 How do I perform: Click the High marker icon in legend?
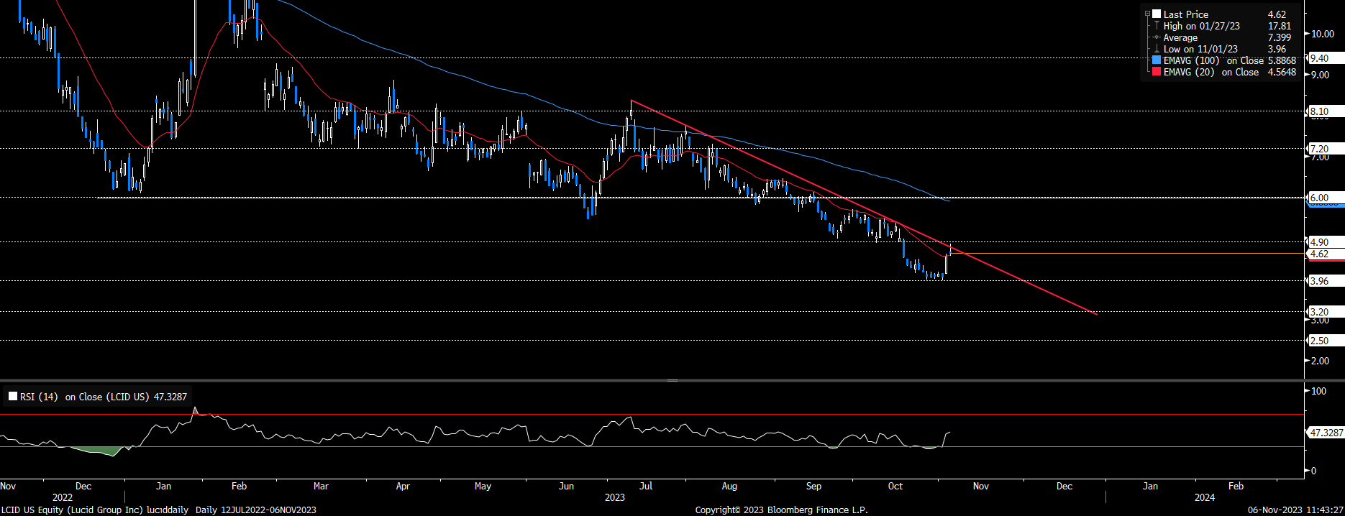coord(1157,26)
